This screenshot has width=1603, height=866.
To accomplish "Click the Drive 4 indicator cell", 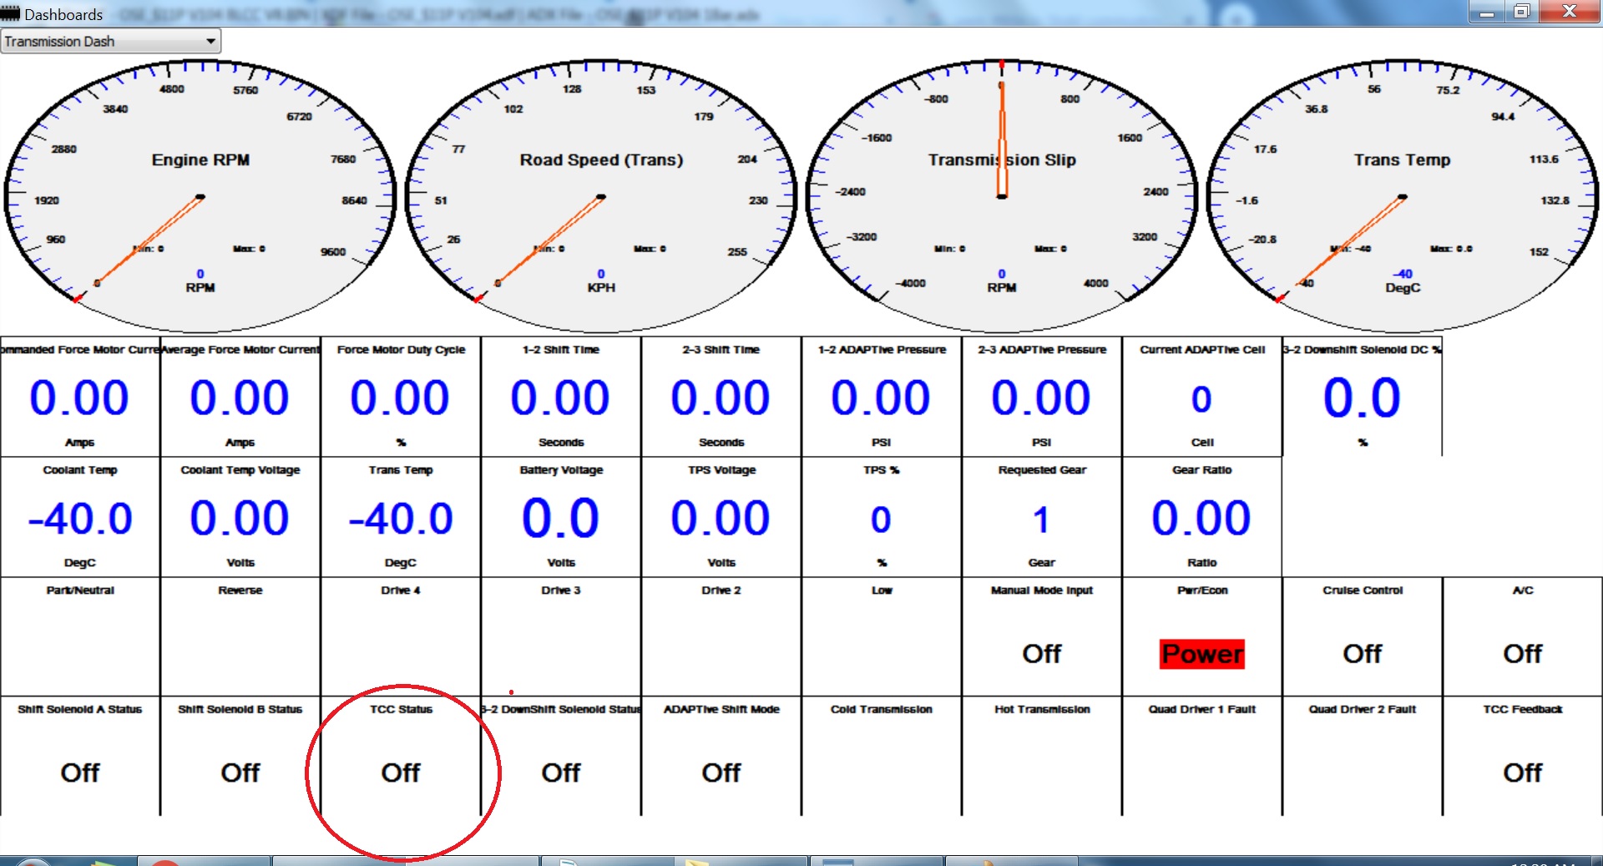I will click(401, 636).
